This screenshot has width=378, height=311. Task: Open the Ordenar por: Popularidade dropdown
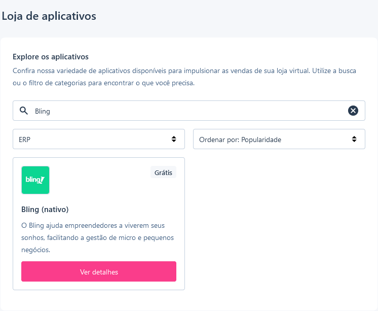[279, 139]
